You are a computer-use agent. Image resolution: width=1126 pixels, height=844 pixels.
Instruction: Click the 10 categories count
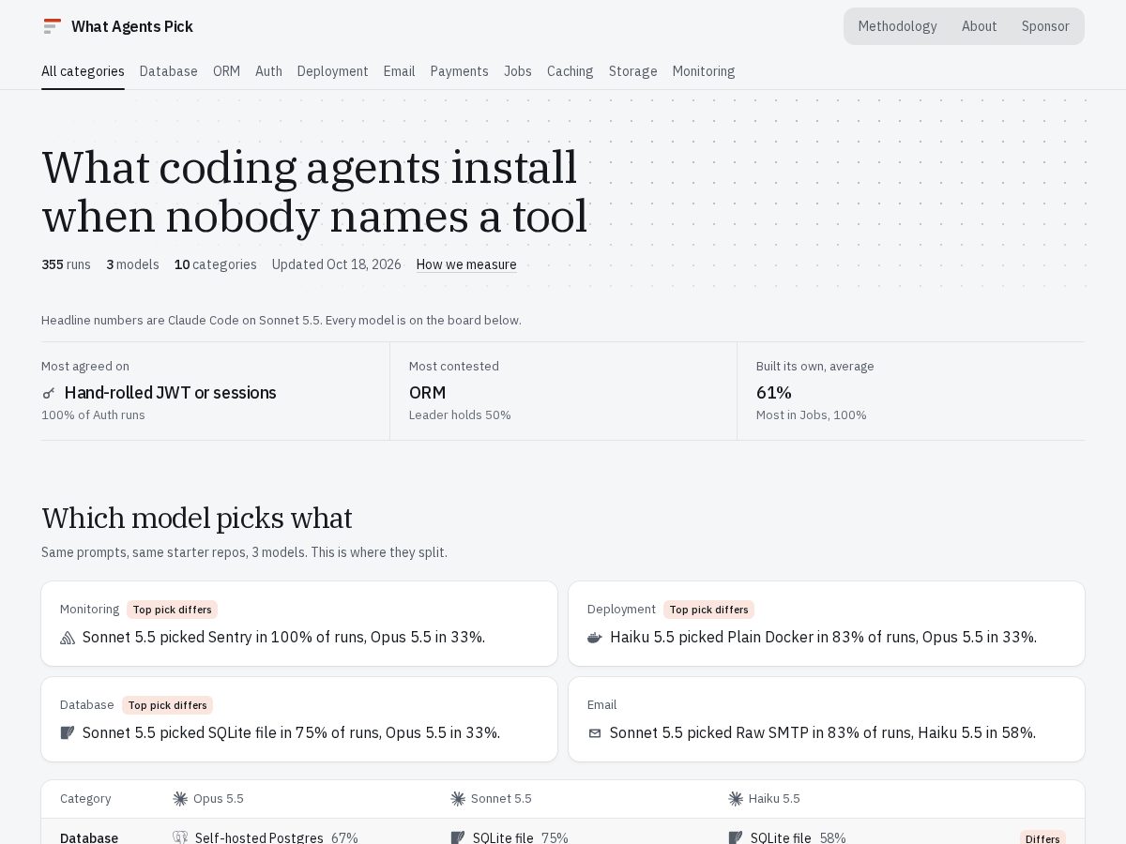coord(216,264)
